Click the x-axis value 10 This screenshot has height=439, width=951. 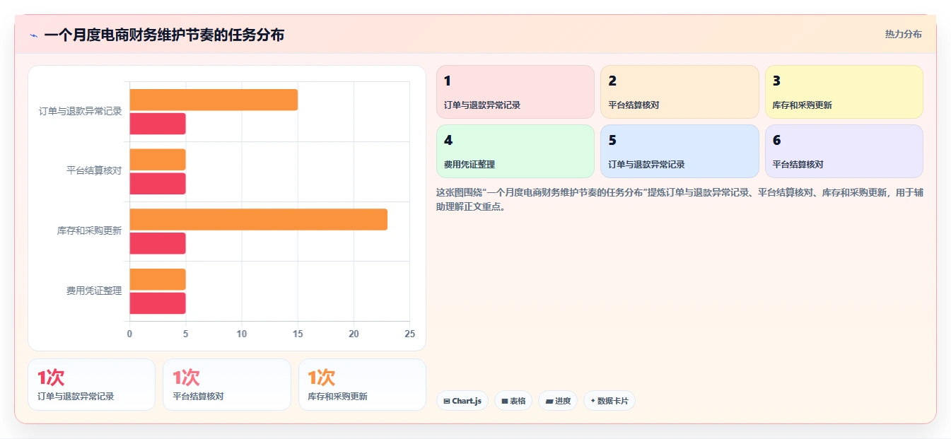(x=242, y=334)
